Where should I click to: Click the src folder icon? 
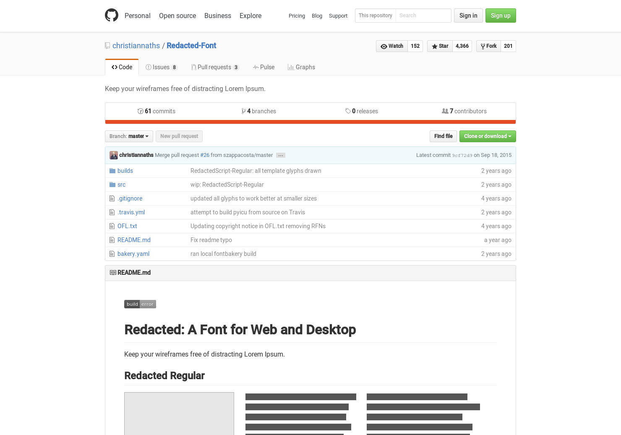pos(112,185)
